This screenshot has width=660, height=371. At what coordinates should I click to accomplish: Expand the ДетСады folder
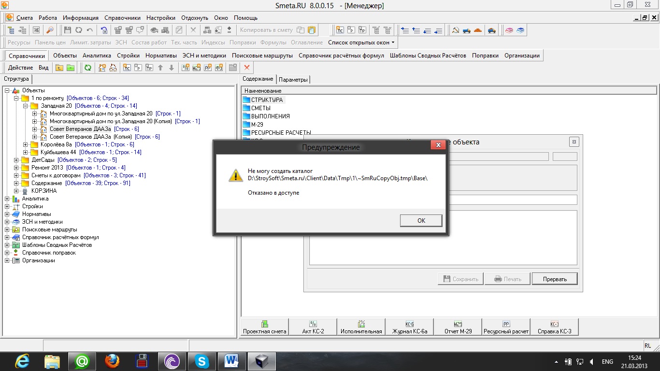pyautogui.click(x=16, y=160)
